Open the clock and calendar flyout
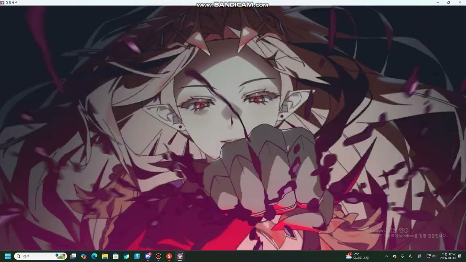466x262 pixels. (x=448, y=256)
